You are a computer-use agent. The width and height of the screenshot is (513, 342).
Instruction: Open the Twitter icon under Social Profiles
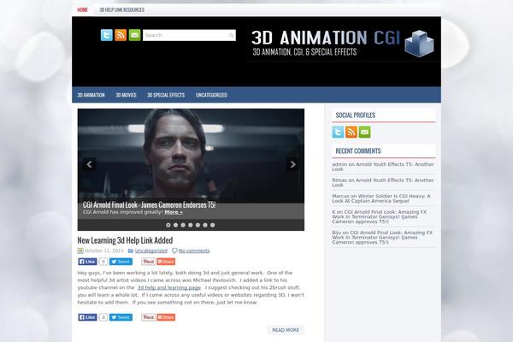point(338,133)
